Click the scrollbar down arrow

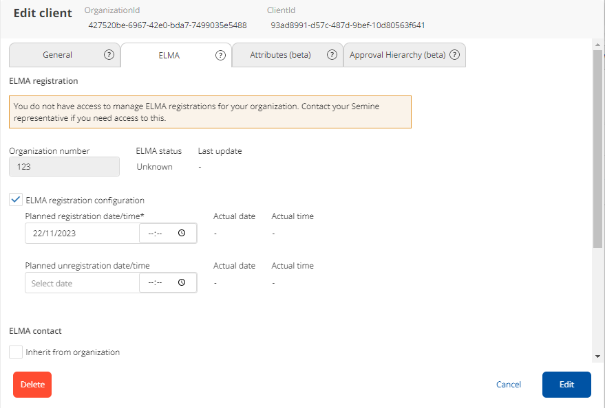pos(597,356)
